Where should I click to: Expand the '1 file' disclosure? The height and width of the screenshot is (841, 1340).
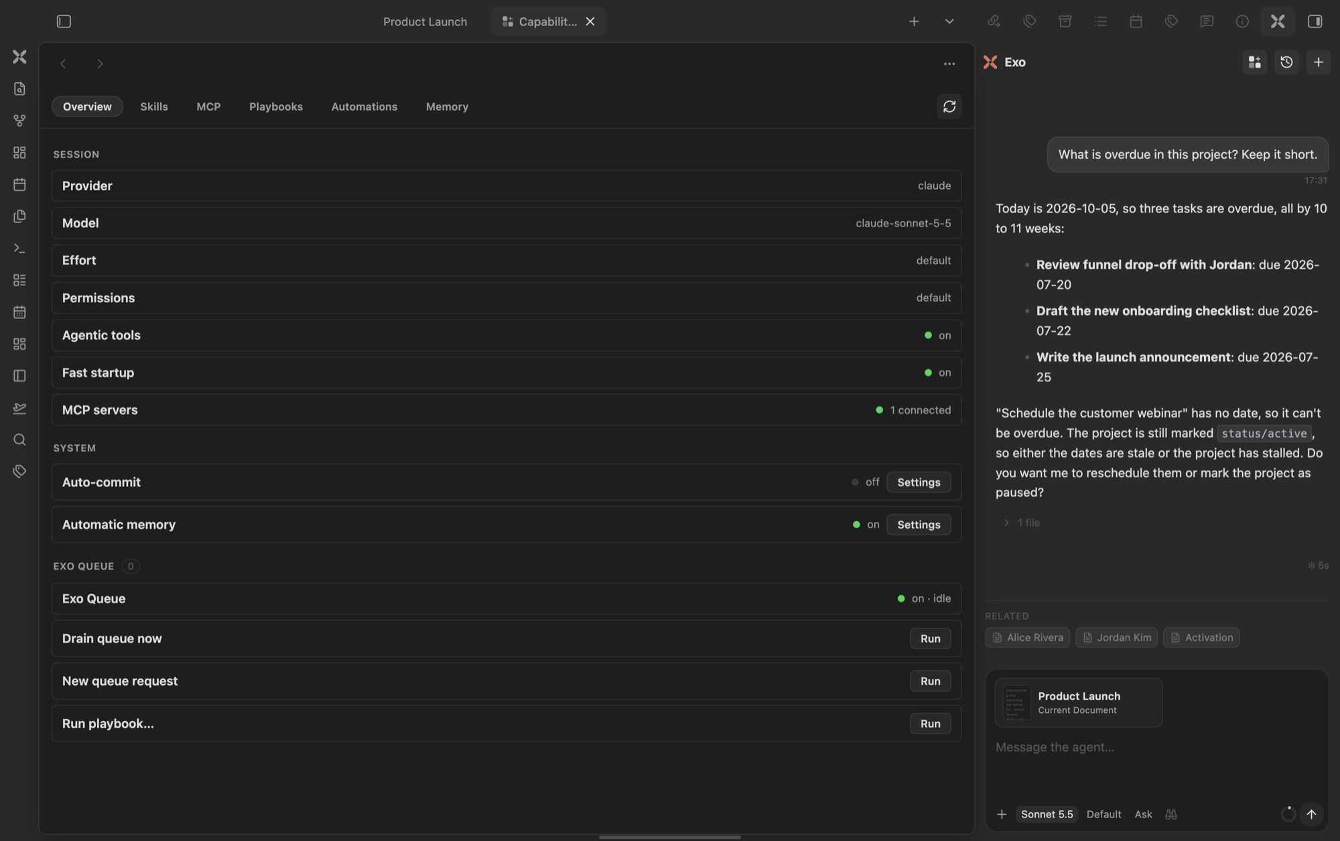pyautogui.click(x=1020, y=523)
